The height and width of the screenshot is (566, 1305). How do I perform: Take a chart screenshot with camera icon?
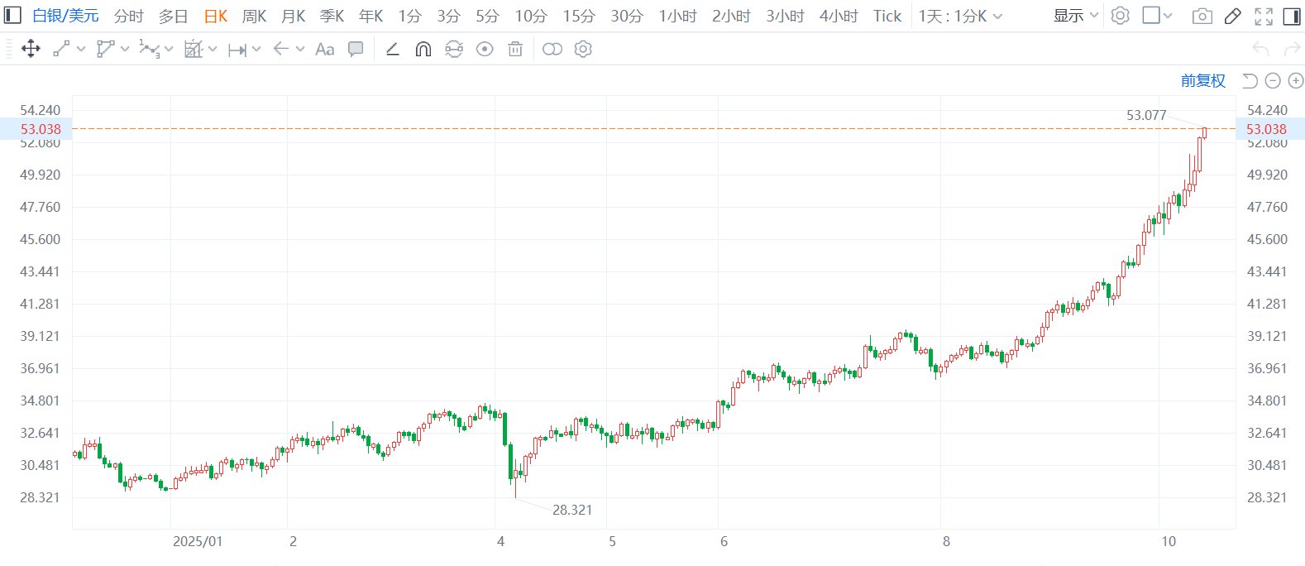pyautogui.click(x=1202, y=16)
